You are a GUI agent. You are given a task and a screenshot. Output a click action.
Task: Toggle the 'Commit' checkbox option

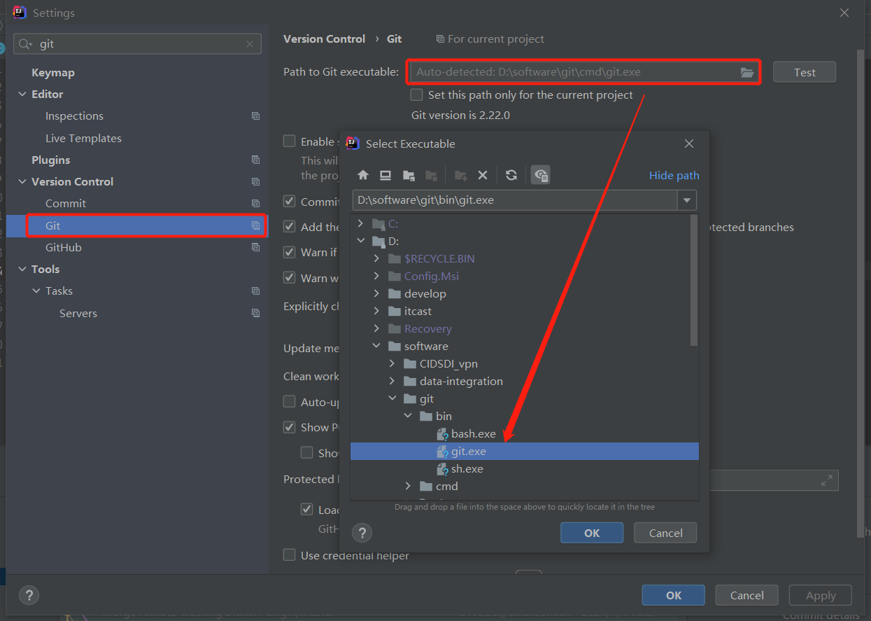pos(289,202)
